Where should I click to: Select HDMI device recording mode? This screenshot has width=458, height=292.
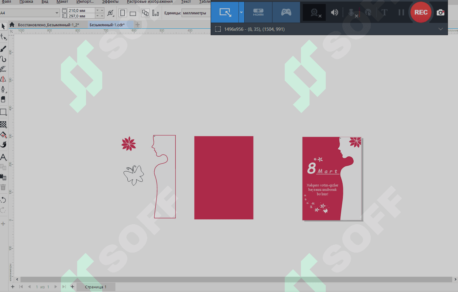point(258,13)
